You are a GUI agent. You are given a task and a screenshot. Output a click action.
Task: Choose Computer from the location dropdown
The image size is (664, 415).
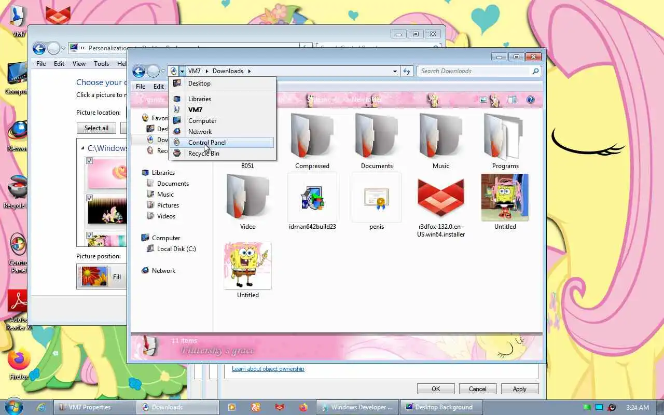point(222,120)
